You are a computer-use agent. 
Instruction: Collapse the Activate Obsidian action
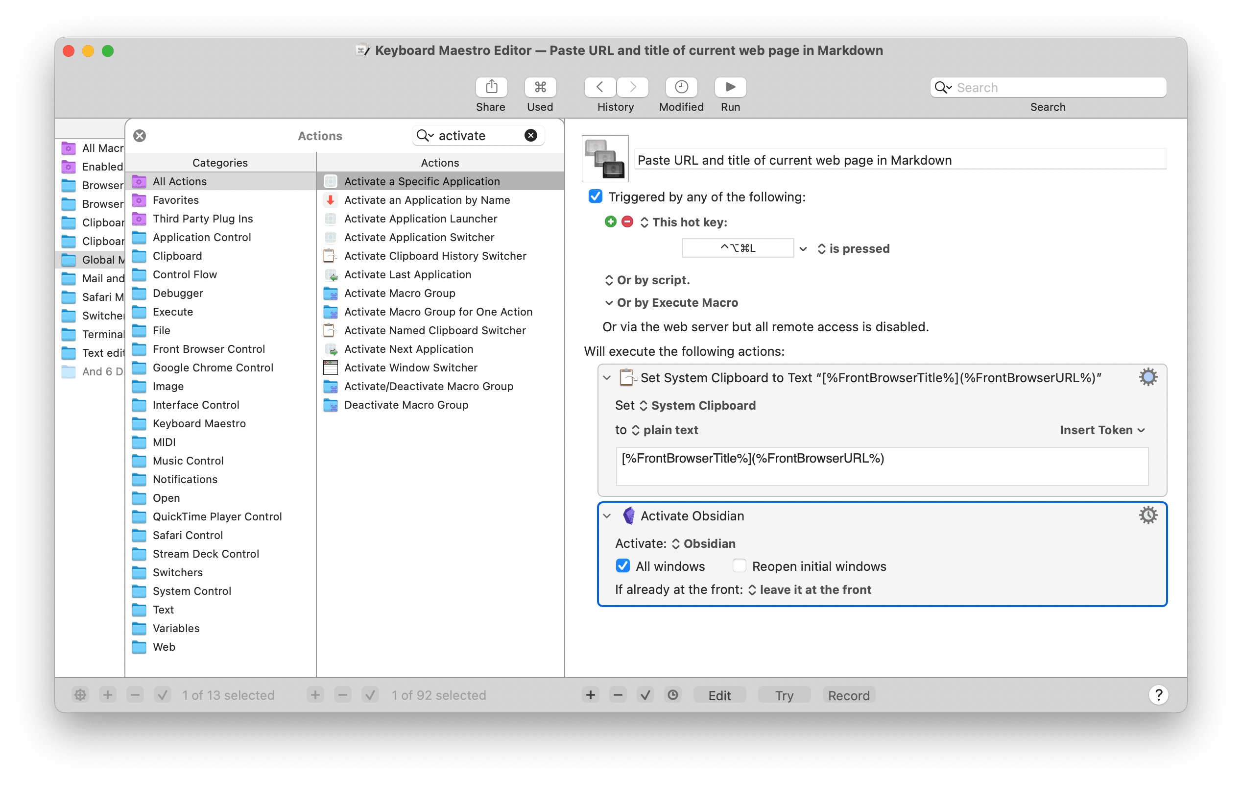point(607,515)
